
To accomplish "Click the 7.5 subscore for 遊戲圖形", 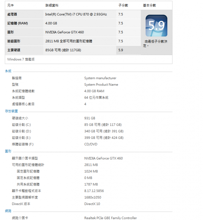I will point(121,41).
